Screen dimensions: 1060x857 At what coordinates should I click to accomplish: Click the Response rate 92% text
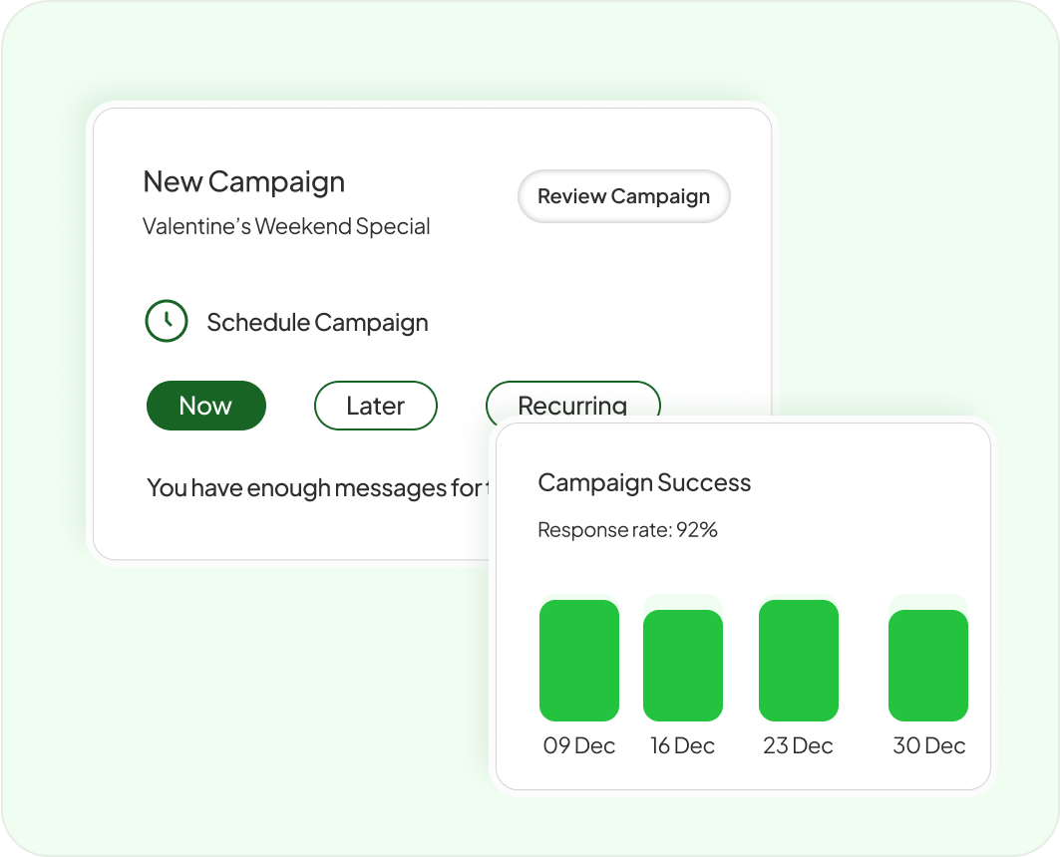[627, 530]
